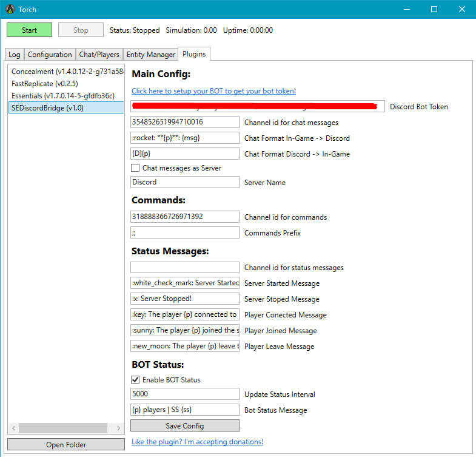Click the plugin list horizontal scrollbar thumb
476x457 pixels.
click(x=63, y=428)
